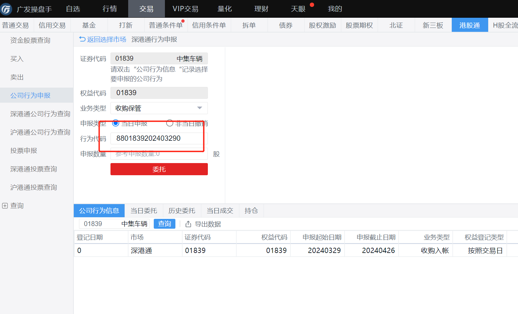Switch to the 当日成交 bottom tab
The width and height of the screenshot is (518, 314).
click(220, 211)
